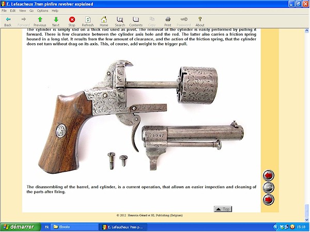Click the red Stop button
This screenshot has width=310, height=232.
click(72, 22)
